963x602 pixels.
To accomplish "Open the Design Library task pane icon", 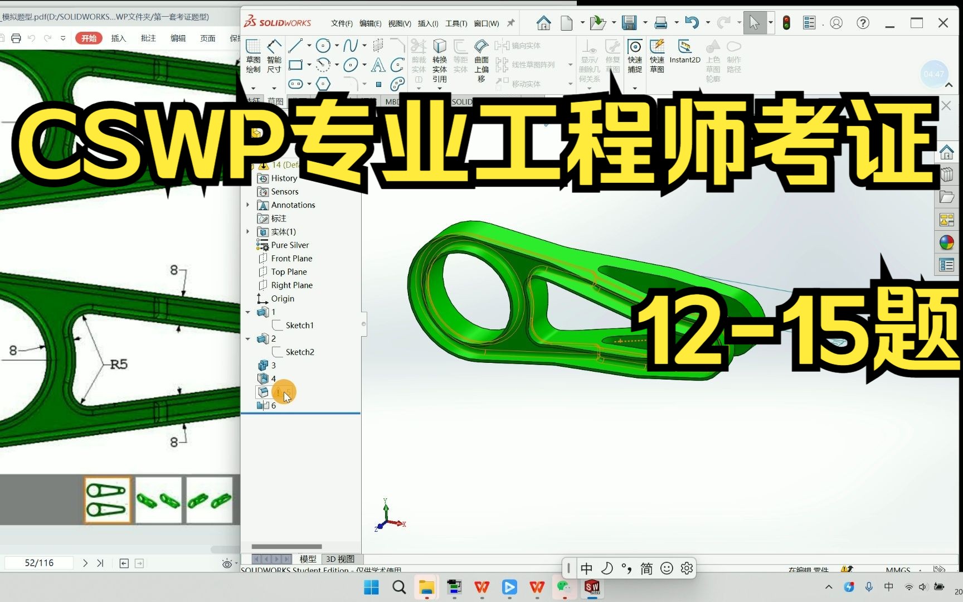I will click(x=946, y=174).
